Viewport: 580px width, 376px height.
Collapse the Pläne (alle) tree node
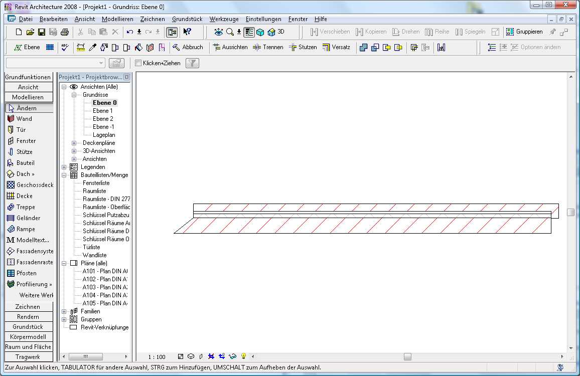tap(64, 263)
